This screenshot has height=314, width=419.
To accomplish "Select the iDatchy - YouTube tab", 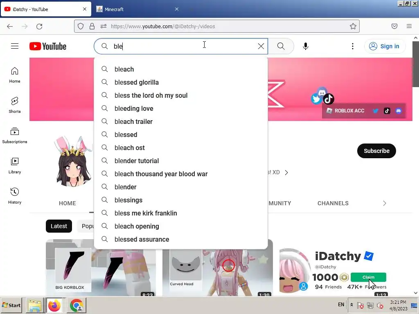I will 46,9.
